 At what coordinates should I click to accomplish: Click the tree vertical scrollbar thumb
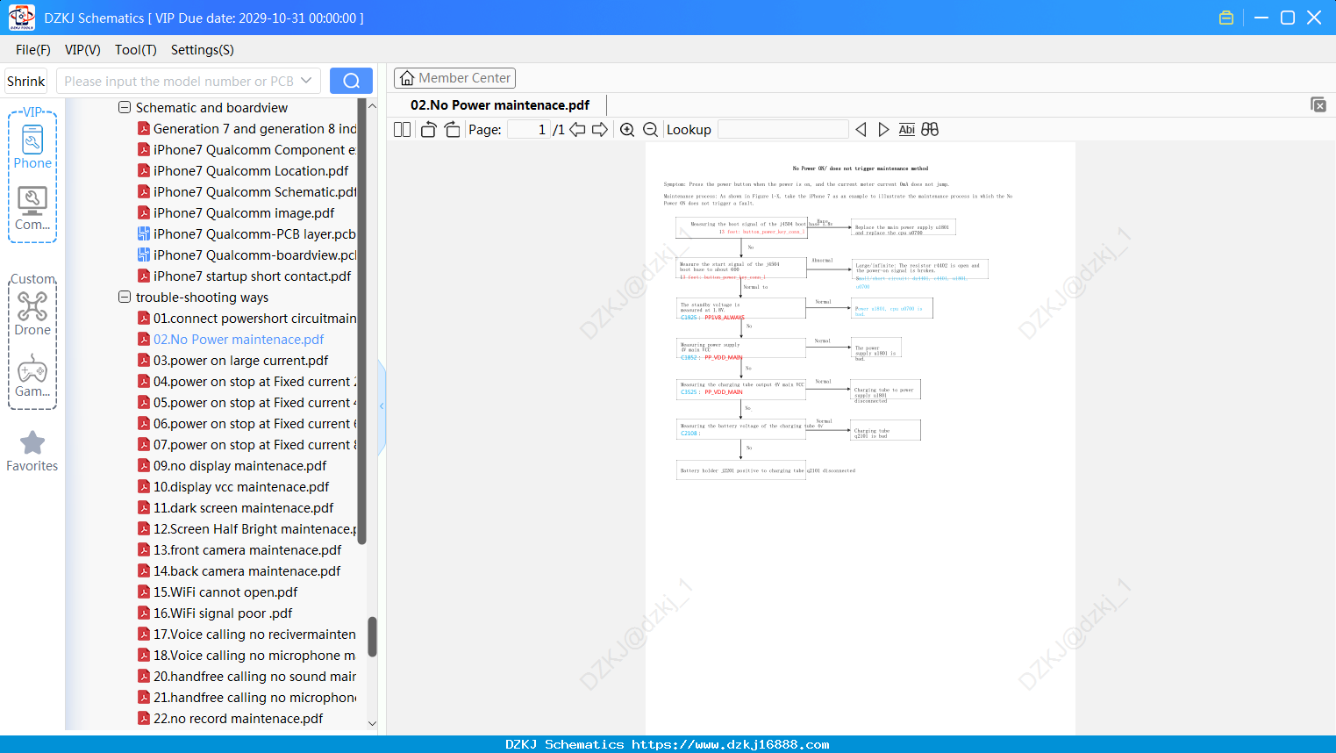(x=372, y=637)
